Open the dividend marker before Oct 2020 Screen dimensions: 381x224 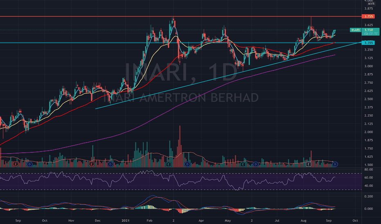click(29, 165)
